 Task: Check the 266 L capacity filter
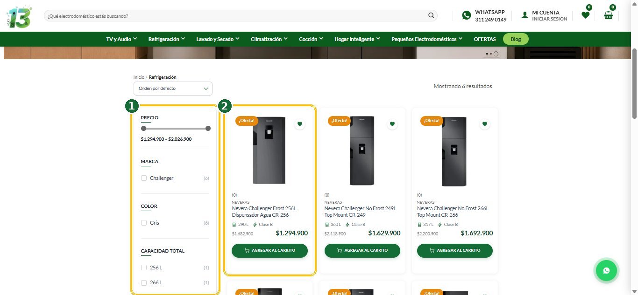pyautogui.click(x=144, y=282)
